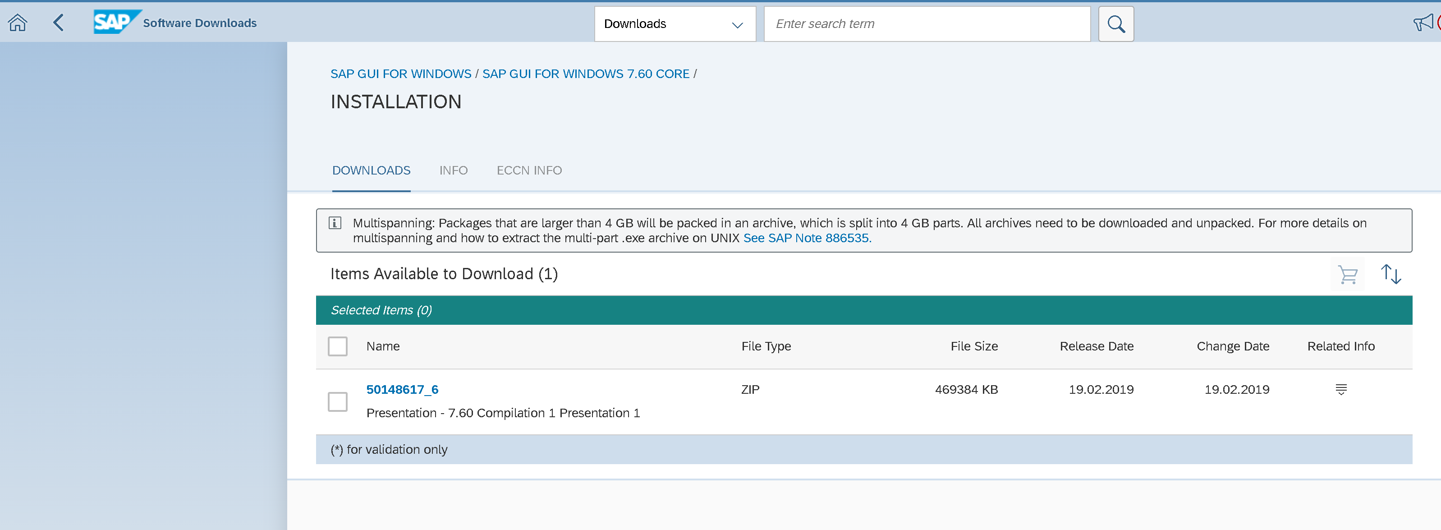This screenshot has width=1441, height=530.
Task: Click the sort arrows icon
Action: pos(1391,274)
